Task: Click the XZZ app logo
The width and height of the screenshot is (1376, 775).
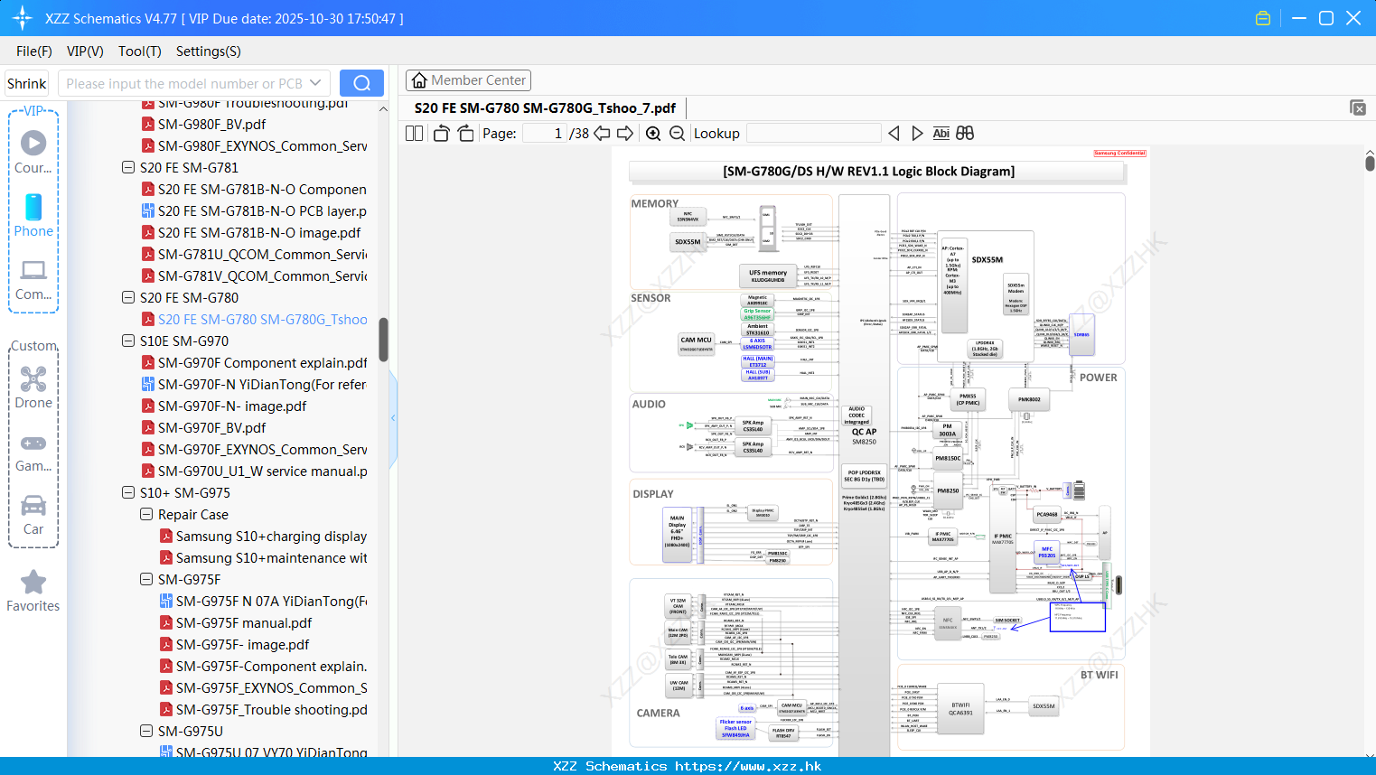Action: (x=23, y=18)
